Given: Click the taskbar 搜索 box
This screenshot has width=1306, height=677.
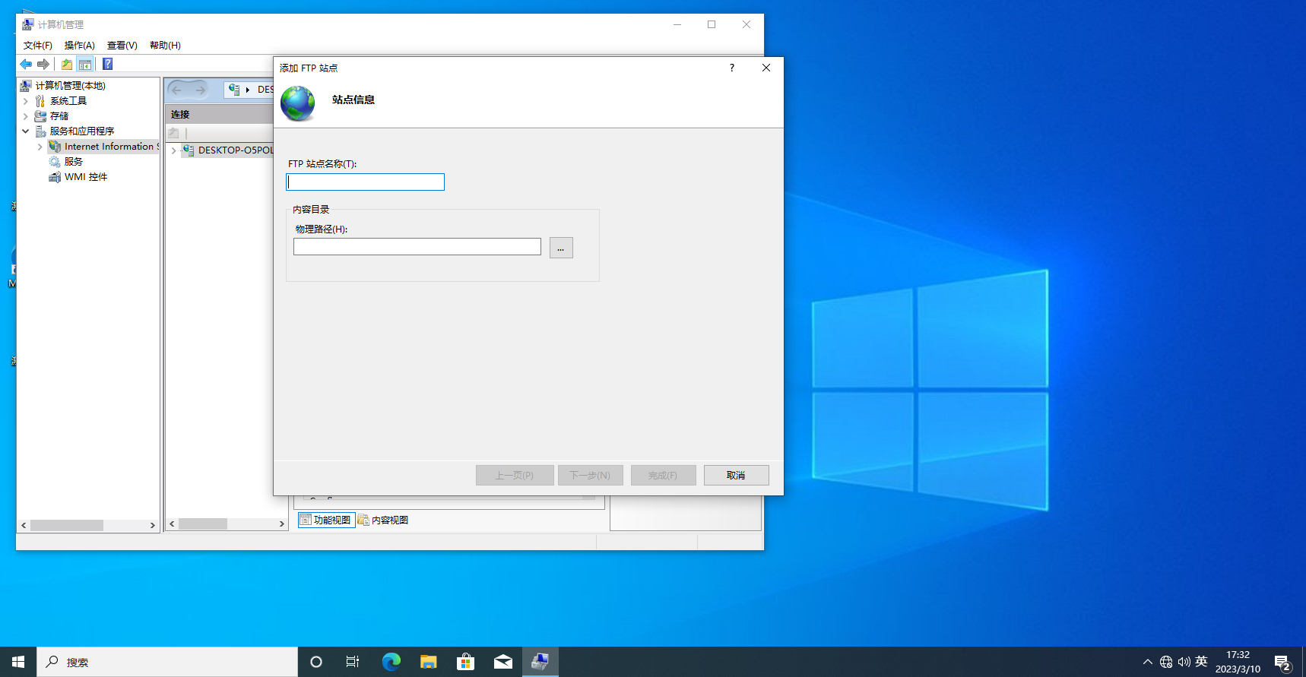Looking at the screenshot, I should pos(167,662).
